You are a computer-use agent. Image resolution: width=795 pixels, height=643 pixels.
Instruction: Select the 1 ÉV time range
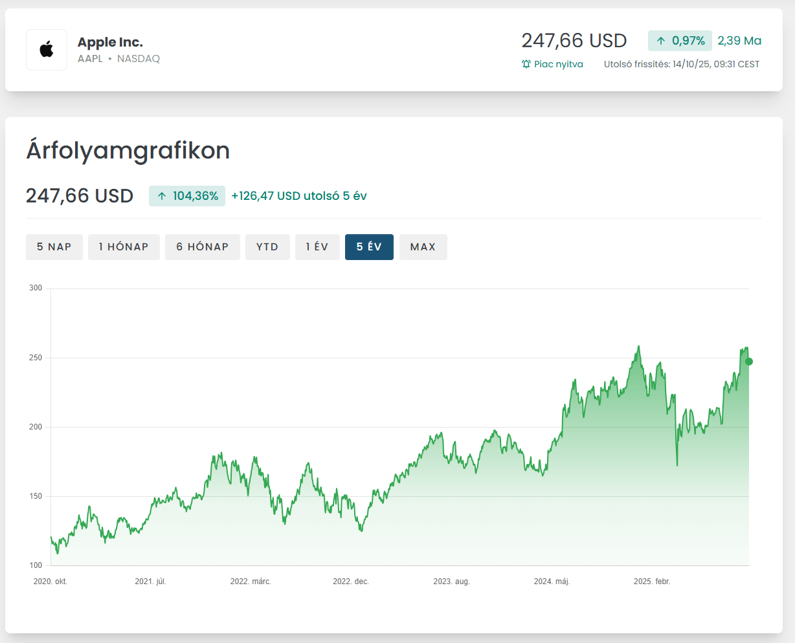click(x=317, y=247)
